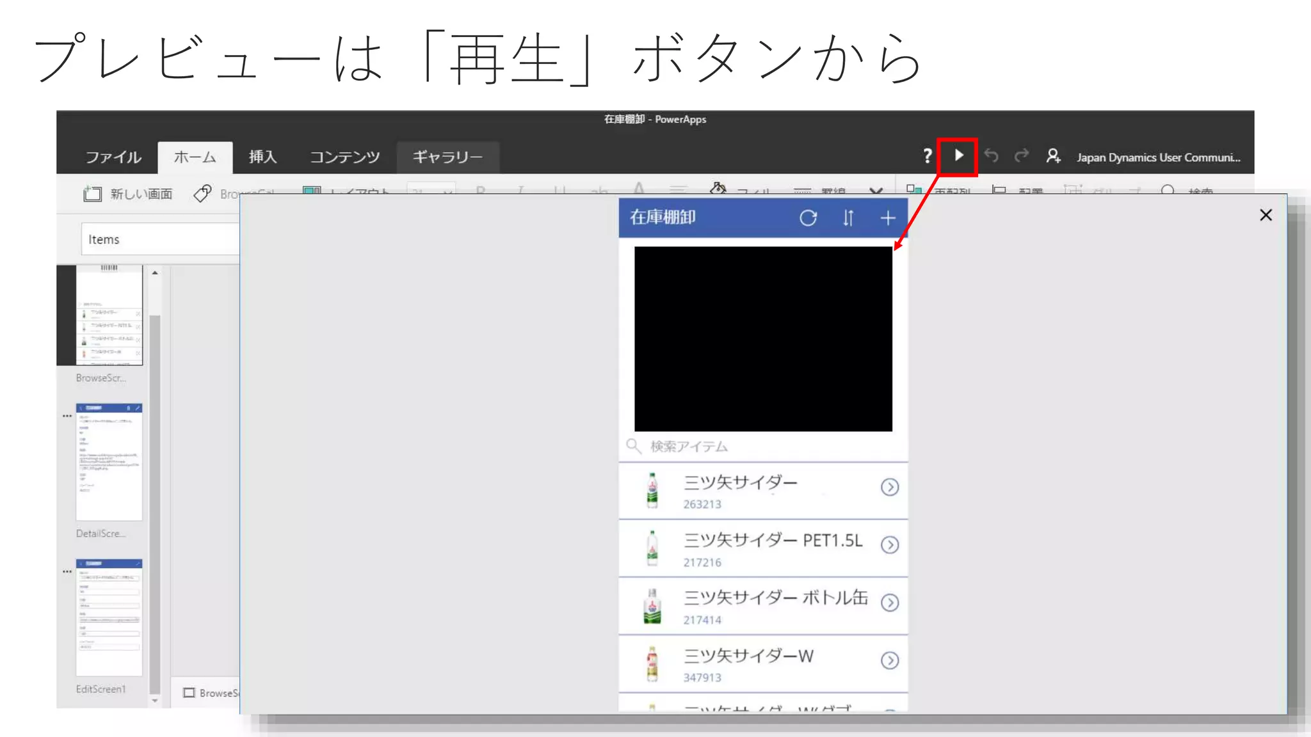Switch to the 挿入 tab
This screenshot has height=737, width=1311.
point(262,157)
